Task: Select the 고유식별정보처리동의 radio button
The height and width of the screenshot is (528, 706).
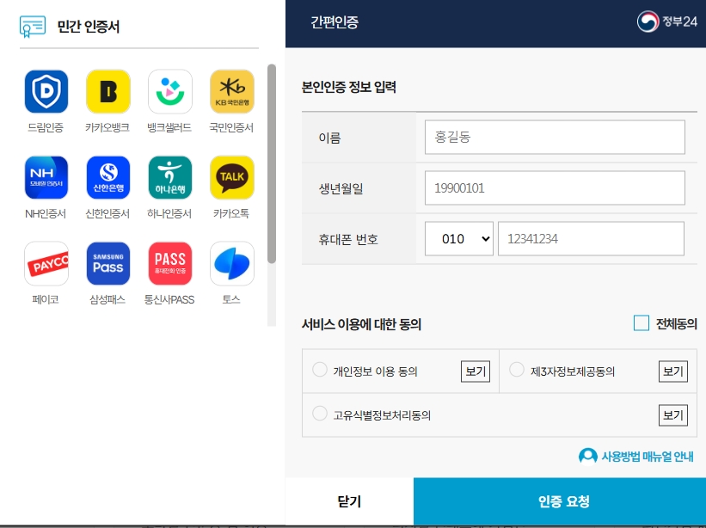Action: point(320,414)
